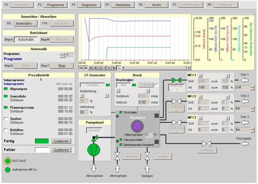The width and height of the screenshot is (258, 184).
Task: Click the green Gas 1 valve symbol
Action: click(177, 80)
